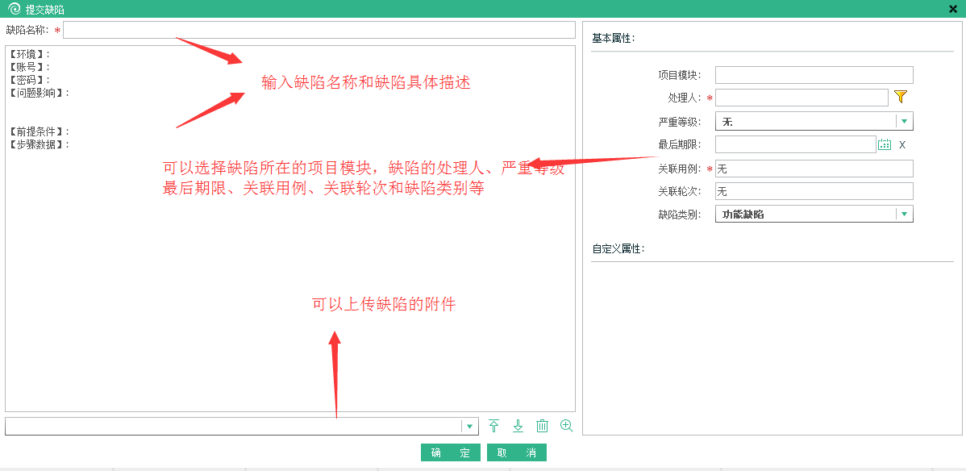Click the 关联轮次 field
The image size is (966, 471).
point(814,191)
